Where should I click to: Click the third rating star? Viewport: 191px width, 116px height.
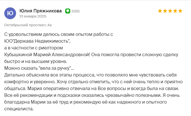(170, 11)
